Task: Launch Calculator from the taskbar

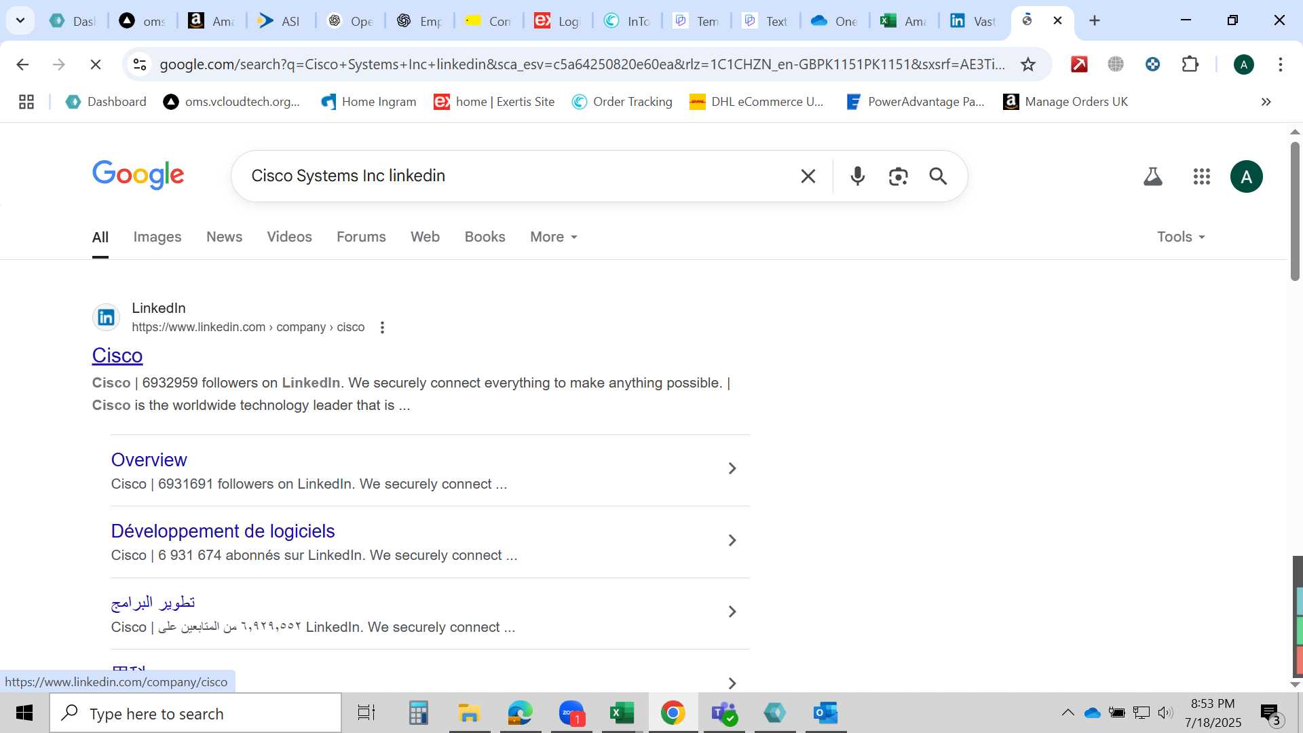Action: tap(418, 713)
